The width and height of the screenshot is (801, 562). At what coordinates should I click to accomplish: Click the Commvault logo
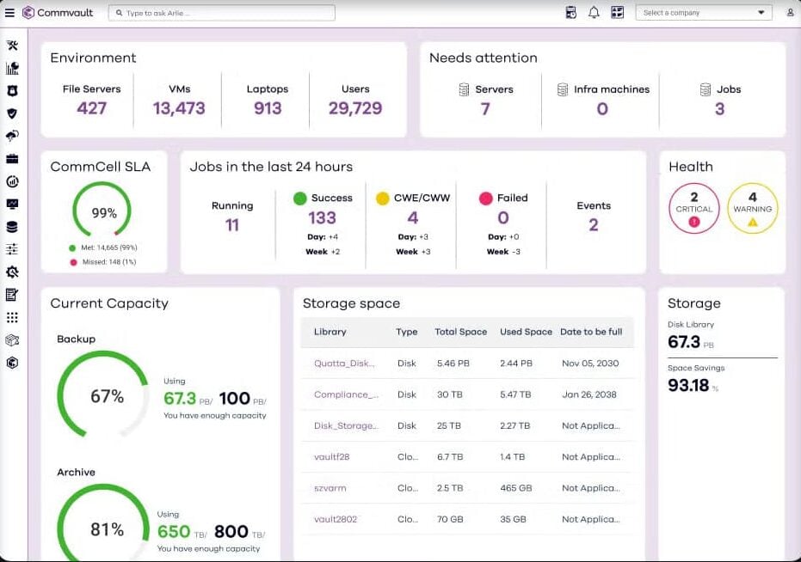[58, 13]
